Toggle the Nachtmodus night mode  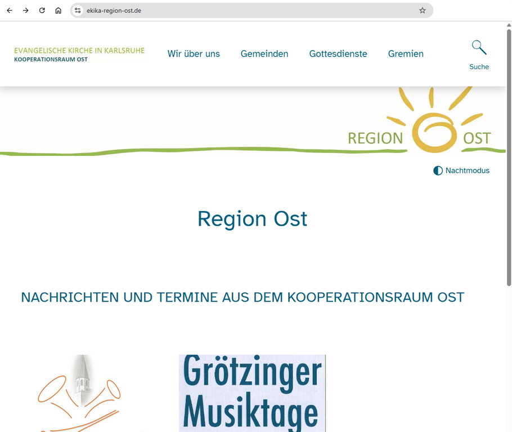[x=461, y=170]
